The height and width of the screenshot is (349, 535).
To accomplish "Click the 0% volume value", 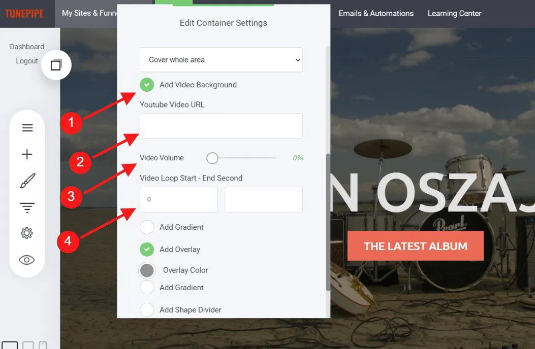I will tap(298, 158).
